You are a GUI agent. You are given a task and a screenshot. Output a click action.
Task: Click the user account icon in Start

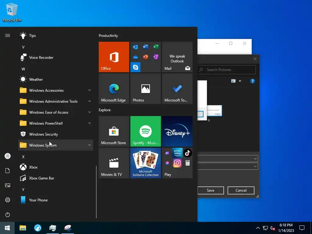click(8, 156)
